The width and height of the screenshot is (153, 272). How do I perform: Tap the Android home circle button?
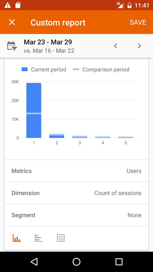coord(76,262)
